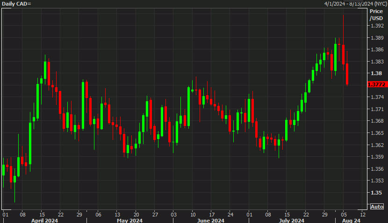This screenshot has height=223, width=388.
Task: Click the bold 1.35 price axis value
Action: 376,193
